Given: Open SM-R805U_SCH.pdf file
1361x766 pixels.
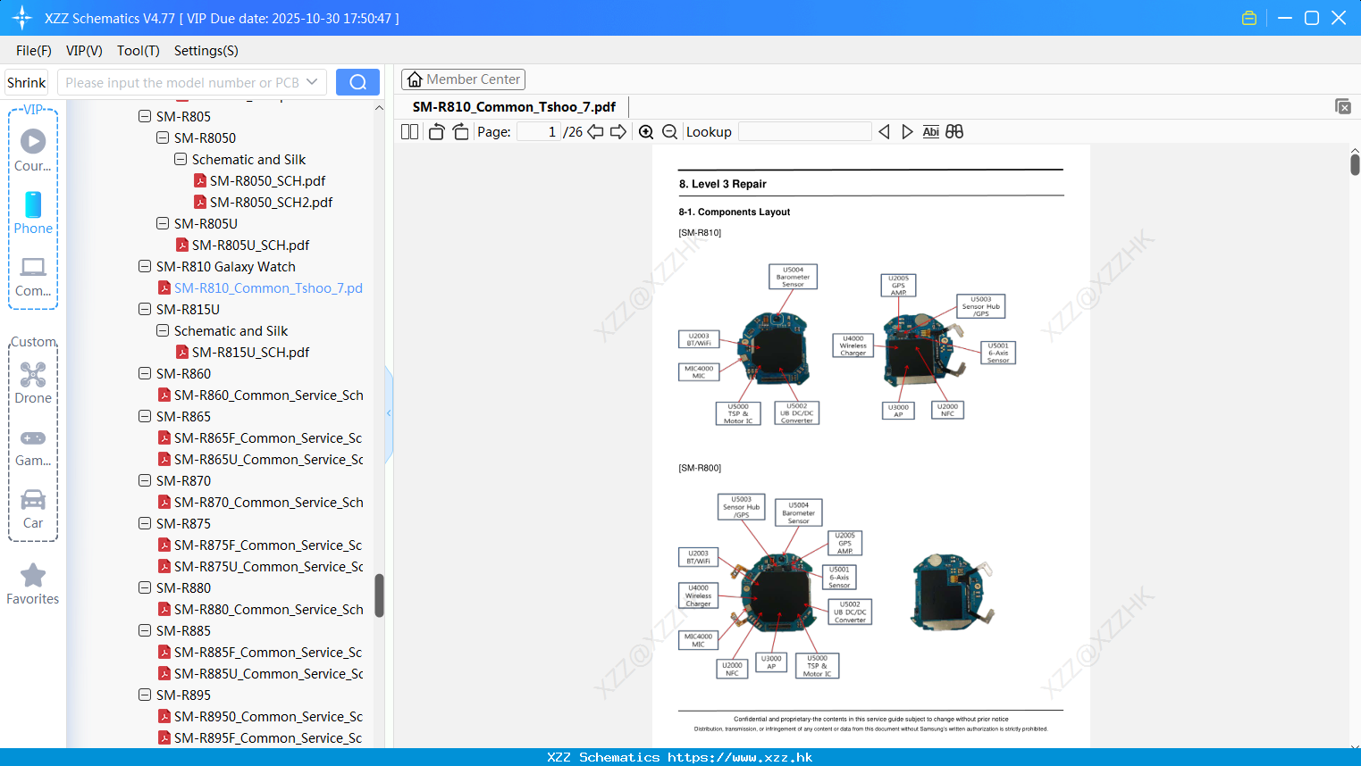Looking at the screenshot, I should 250,245.
